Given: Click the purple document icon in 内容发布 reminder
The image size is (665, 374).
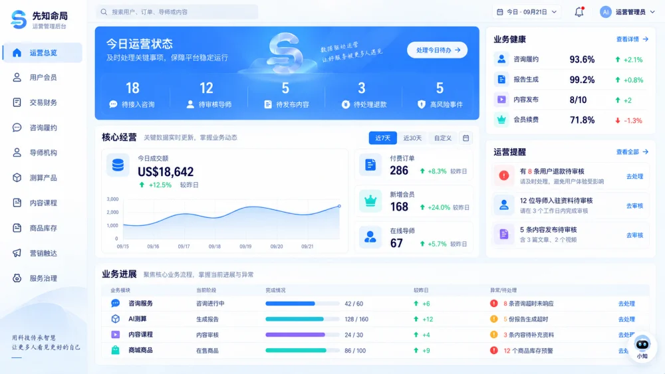Looking at the screenshot, I should 504,234.
